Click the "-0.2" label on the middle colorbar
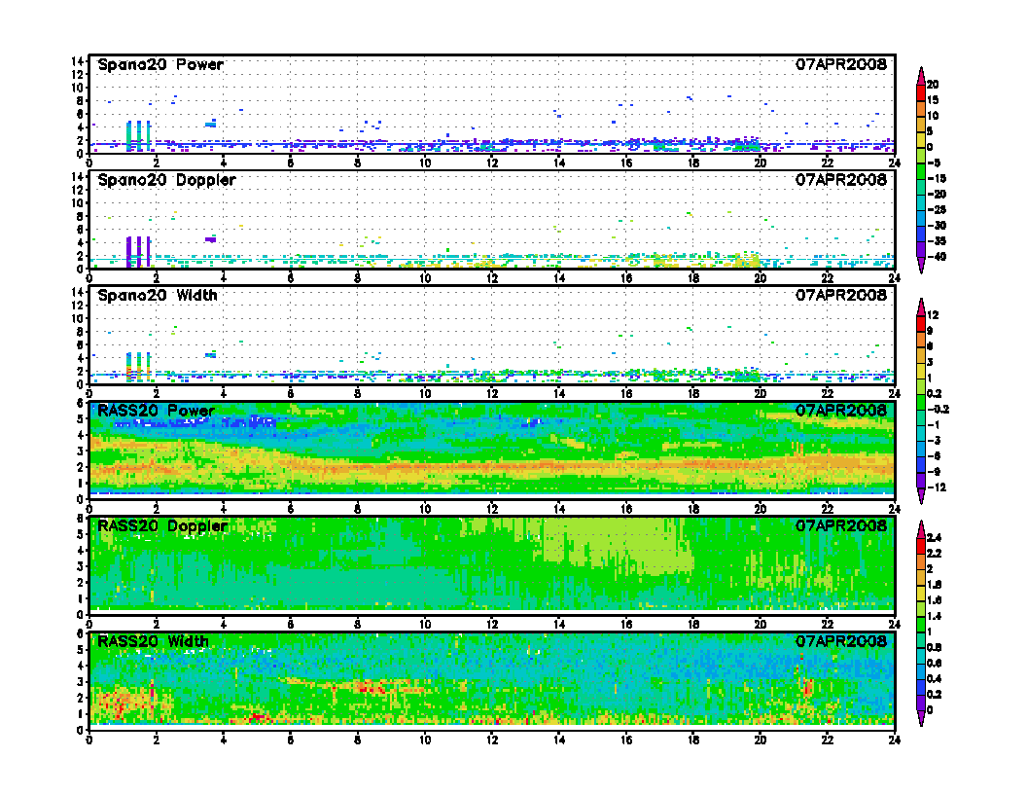The height and width of the screenshot is (794, 1027). 938,410
